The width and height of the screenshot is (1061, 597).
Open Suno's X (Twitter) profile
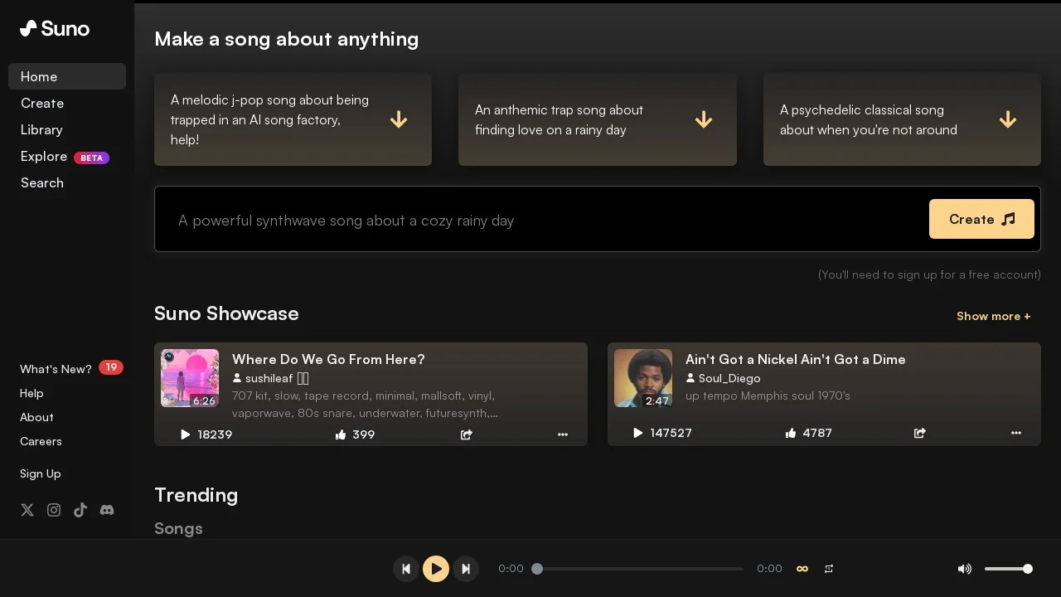[27, 510]
